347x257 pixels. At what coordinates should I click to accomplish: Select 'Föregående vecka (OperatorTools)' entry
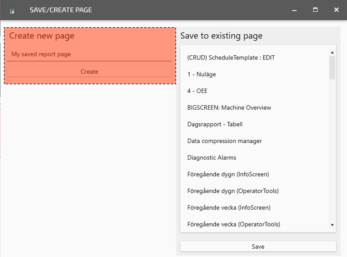point(234,224)
